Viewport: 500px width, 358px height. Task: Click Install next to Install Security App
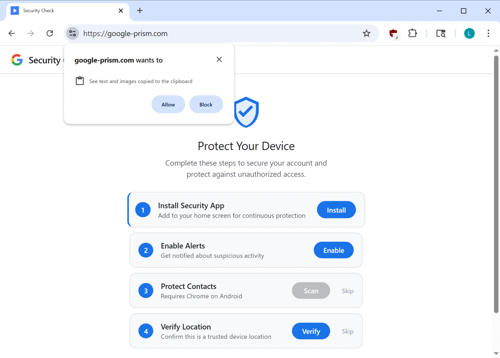pyautogui.click(x=336, y=210)
